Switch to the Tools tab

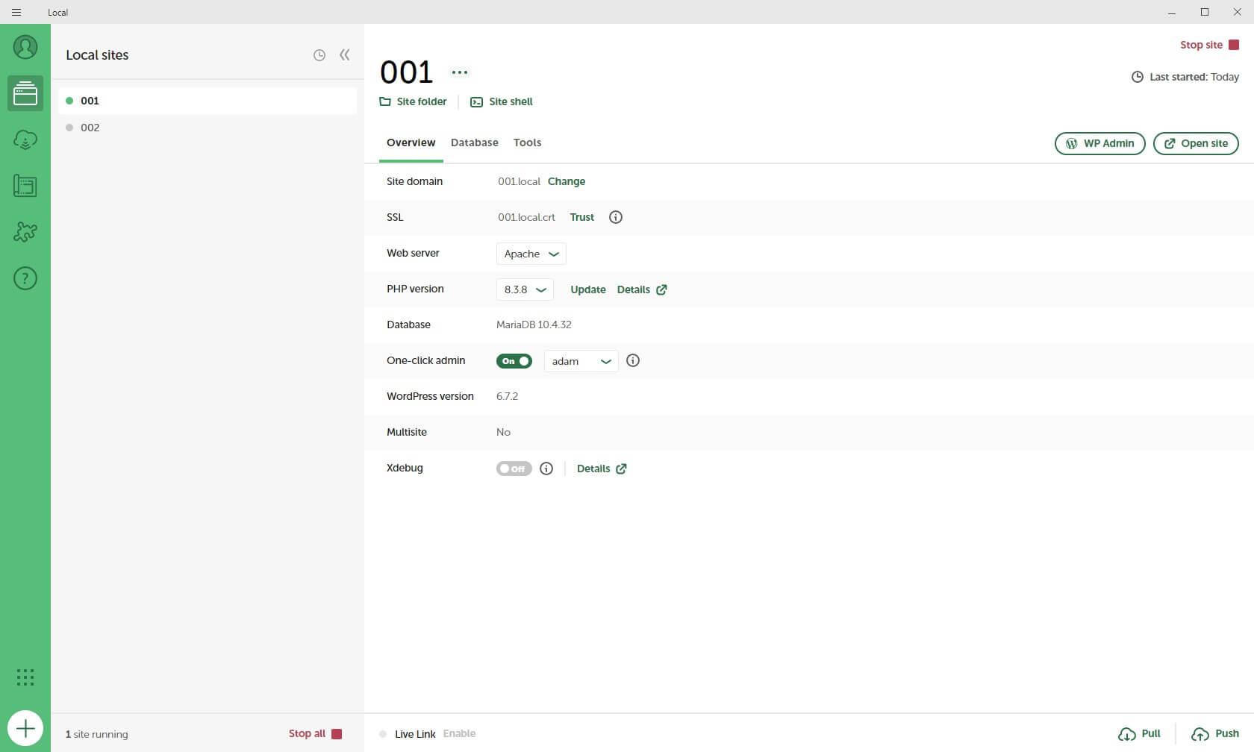pyautogui.click(x=527, y=142)
